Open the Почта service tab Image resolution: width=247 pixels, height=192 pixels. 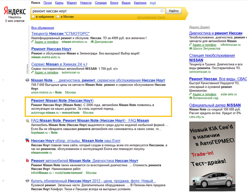tap(47, 3)
